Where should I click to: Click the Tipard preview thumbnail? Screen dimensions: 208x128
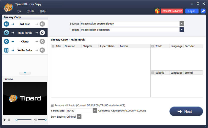[25, 98]
